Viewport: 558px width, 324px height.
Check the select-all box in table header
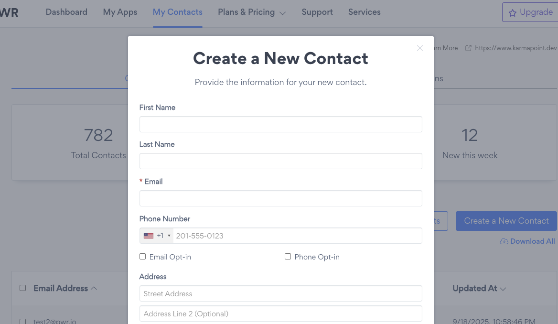pyautogui.click(x=22, y=288)
